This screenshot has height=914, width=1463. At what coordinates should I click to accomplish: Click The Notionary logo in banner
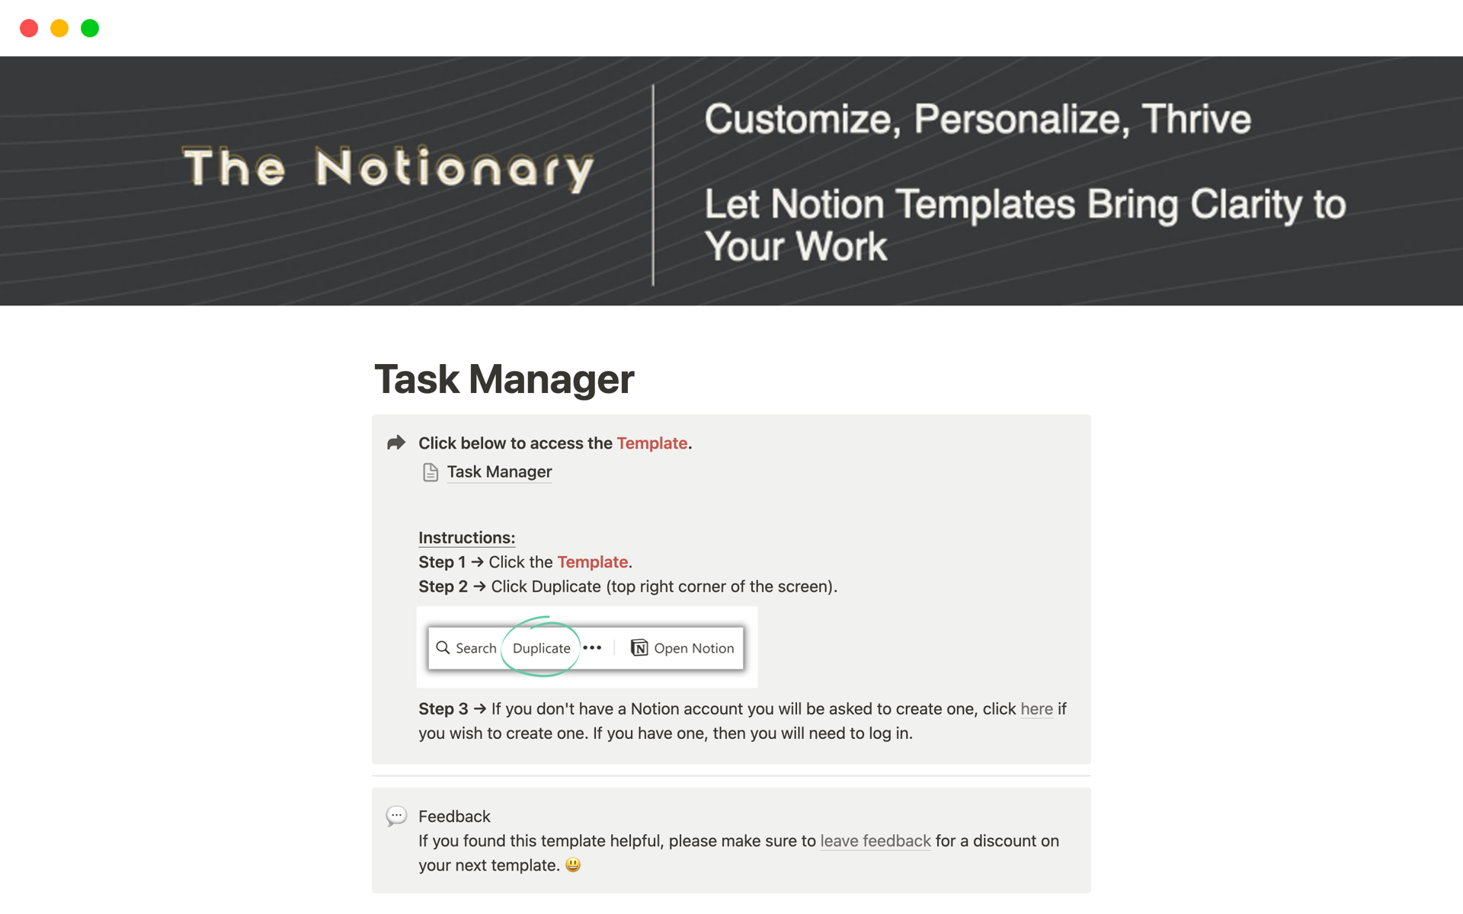pyautogui.click(x=388, y=168)
